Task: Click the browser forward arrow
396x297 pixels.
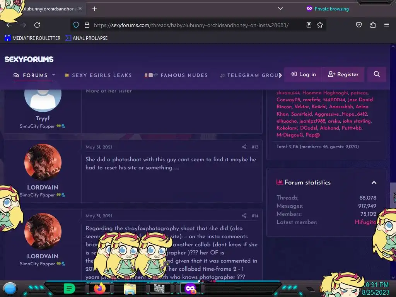Action: coord(23,25)
